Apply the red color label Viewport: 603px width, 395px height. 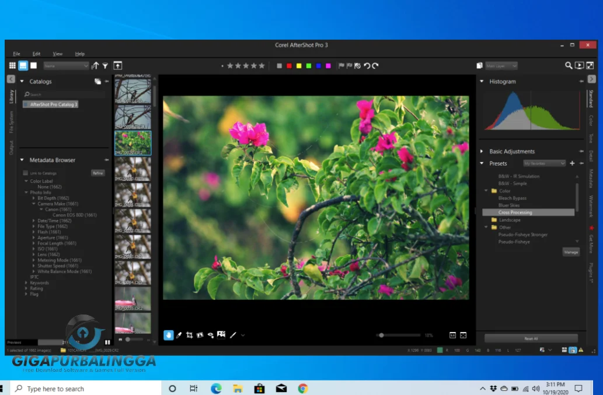pyautogui.click(x=289, y=66)
